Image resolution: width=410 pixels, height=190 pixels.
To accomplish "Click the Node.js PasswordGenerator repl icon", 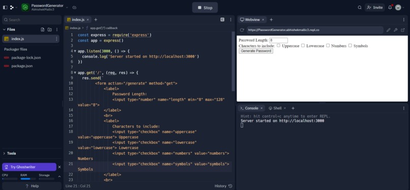I will tap(25, 8).
